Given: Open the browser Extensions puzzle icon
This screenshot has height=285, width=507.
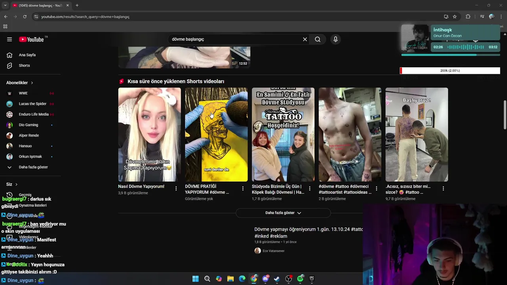Looking at the screenshot, I should 468,17.
